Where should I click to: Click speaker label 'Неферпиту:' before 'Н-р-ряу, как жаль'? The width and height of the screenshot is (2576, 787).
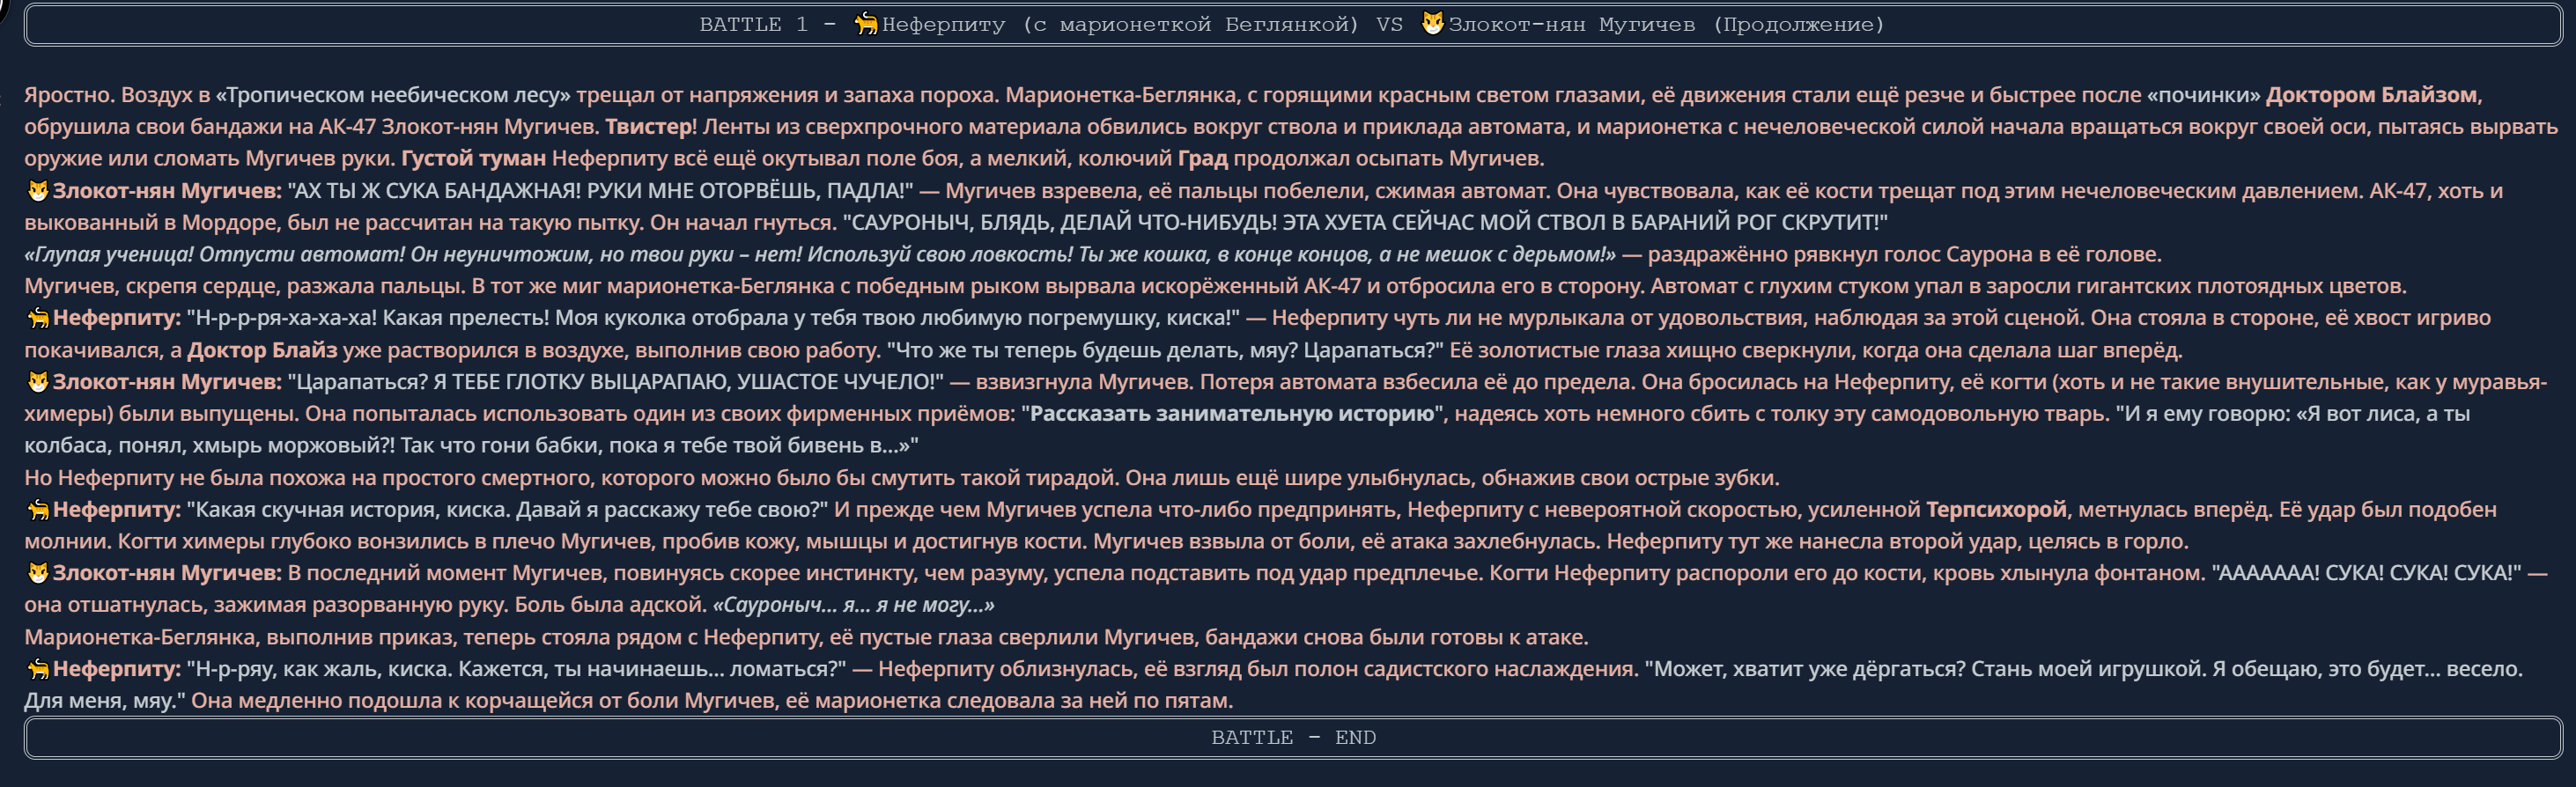[117, 669]
